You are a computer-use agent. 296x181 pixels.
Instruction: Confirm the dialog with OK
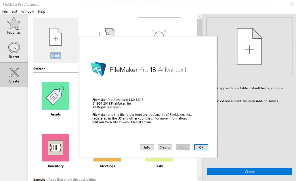click(x=201, y=147)
